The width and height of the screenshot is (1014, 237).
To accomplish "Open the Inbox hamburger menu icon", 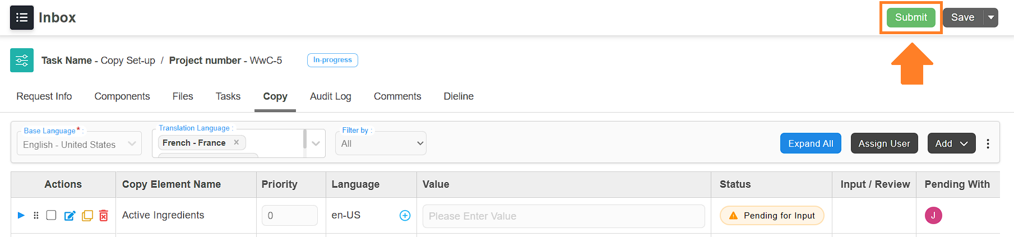I will pyautogui.click(x=22, y=17).
